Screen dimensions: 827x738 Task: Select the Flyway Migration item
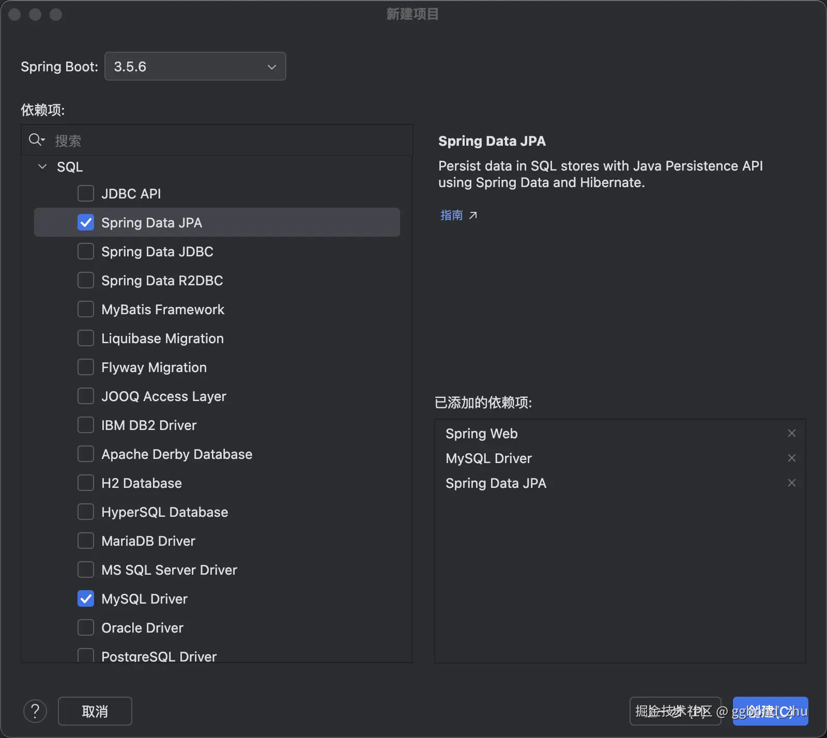tap(154, 367)
